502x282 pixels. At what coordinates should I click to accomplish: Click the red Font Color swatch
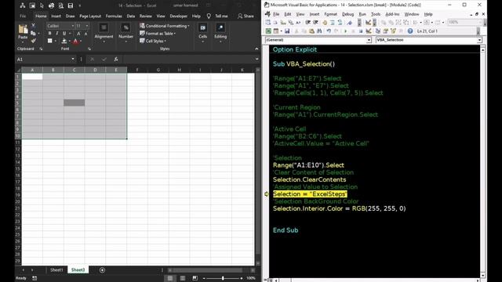coord(76,41)
